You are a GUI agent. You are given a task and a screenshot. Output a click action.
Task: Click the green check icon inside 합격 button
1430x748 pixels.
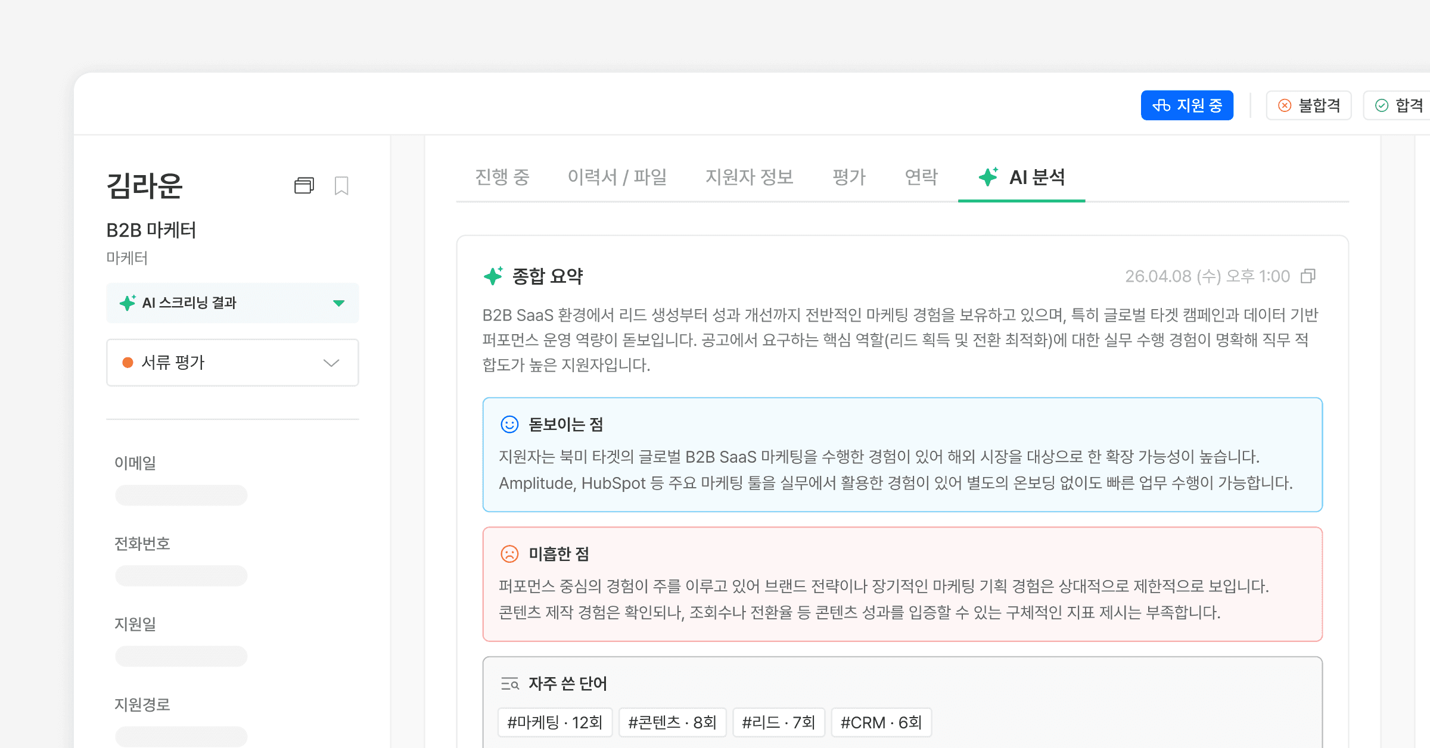tap(1382, 105)
